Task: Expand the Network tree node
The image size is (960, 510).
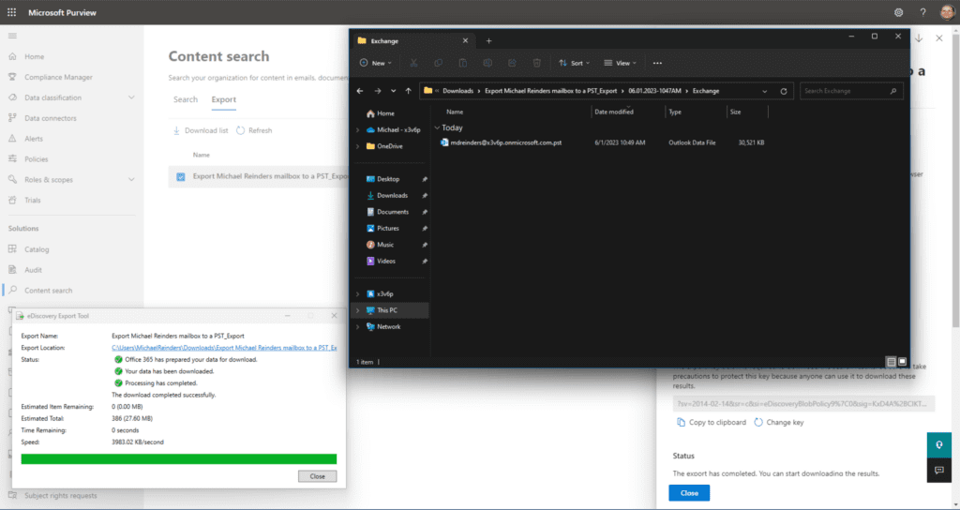Action: pos(358,327)
